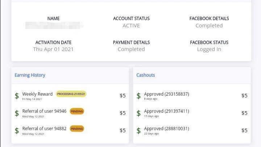Select Approved (293158837) cashout entry
The height and width of the screenshot is (147, 261).
[x=192, y=96]
